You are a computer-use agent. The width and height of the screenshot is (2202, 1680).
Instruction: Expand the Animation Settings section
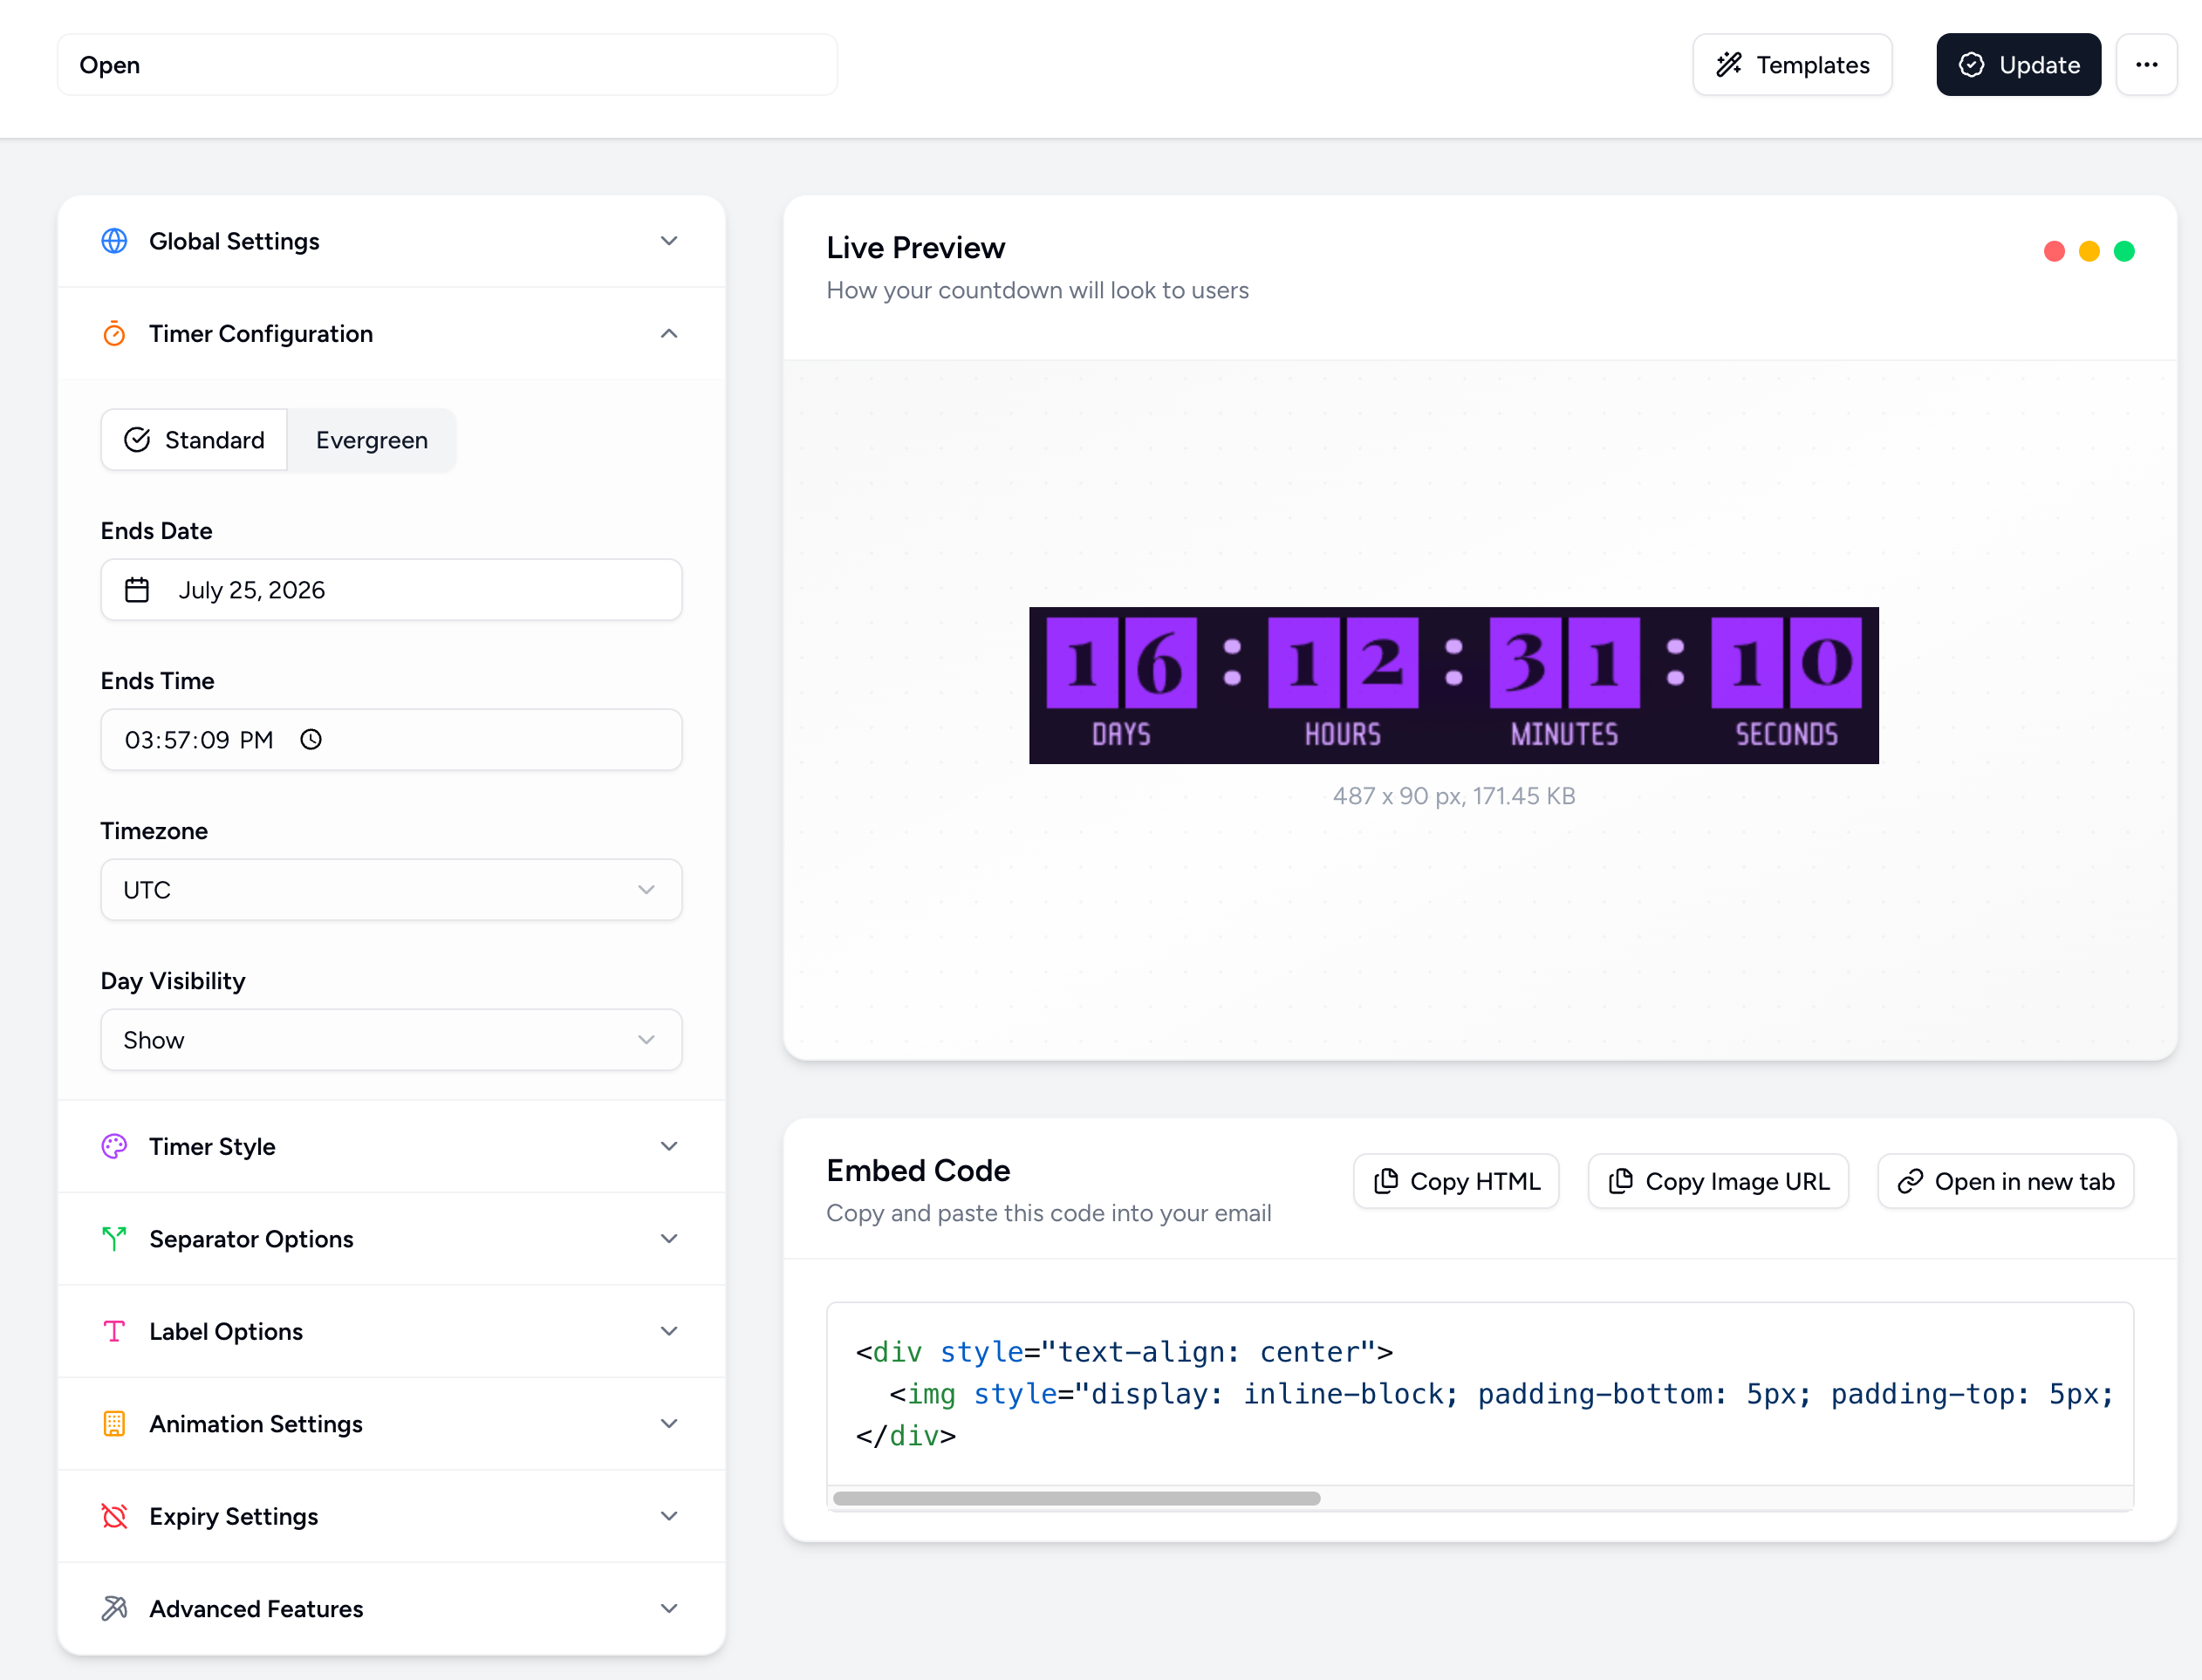pyautogui.click(x=391, y=1423)
